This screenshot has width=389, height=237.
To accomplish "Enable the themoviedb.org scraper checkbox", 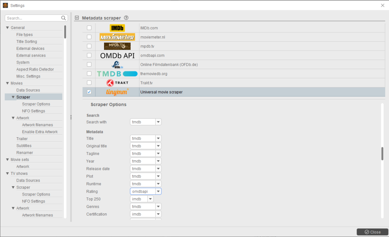I will (89, 74).
